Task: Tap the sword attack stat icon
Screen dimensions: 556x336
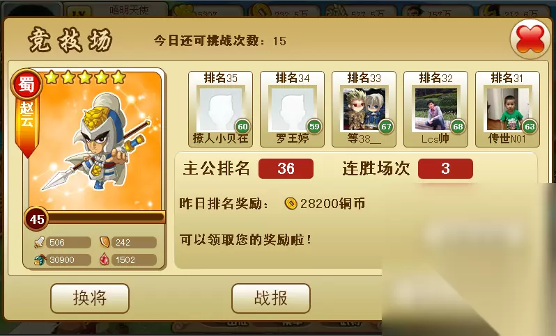Action: [39, 242]
